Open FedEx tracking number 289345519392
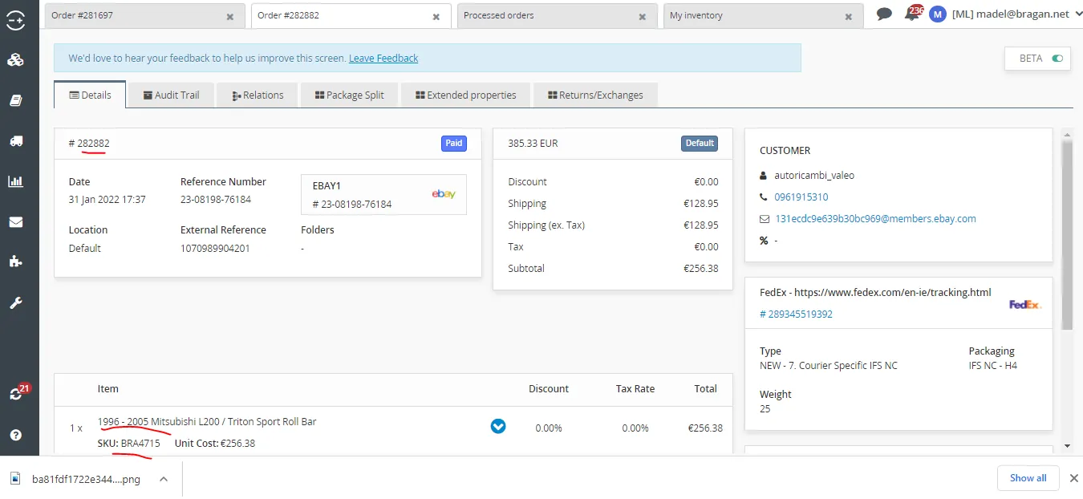Screen dimensions: 1083x499 [x=796, y=314]
